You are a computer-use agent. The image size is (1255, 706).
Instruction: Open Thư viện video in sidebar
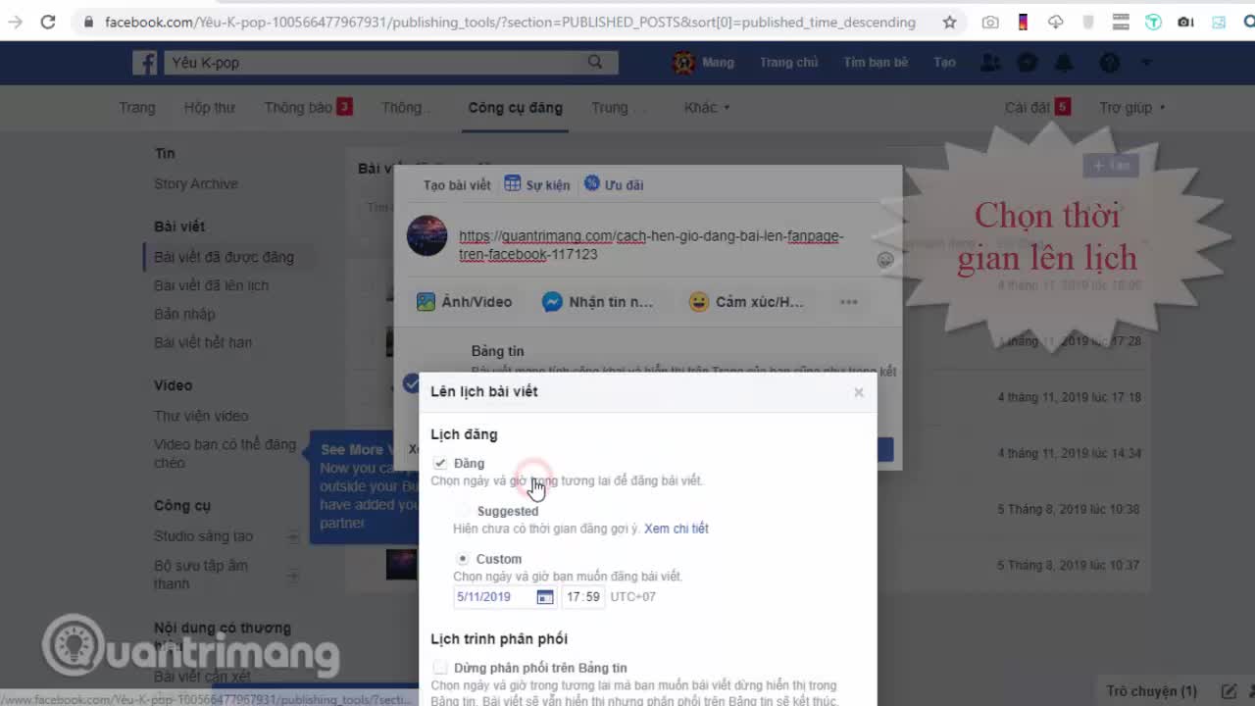click(x=201, y=416)
